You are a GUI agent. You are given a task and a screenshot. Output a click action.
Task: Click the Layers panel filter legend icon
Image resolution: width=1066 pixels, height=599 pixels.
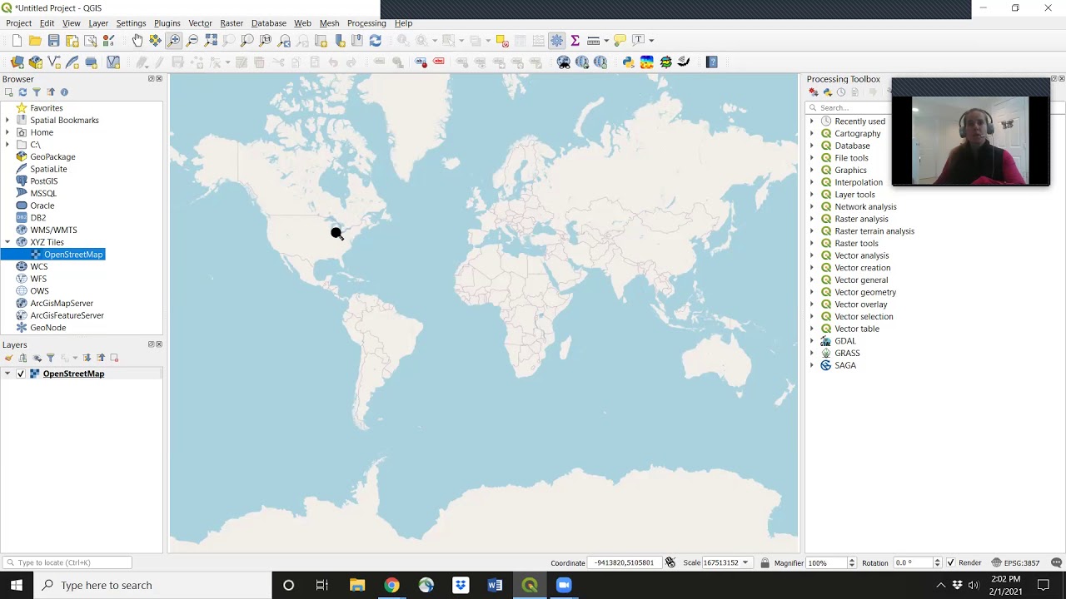click(x=51, y=358)
